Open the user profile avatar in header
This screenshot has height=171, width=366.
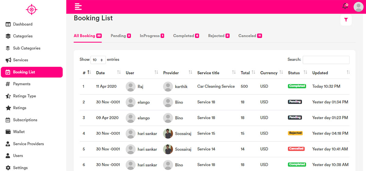[359, 7]
